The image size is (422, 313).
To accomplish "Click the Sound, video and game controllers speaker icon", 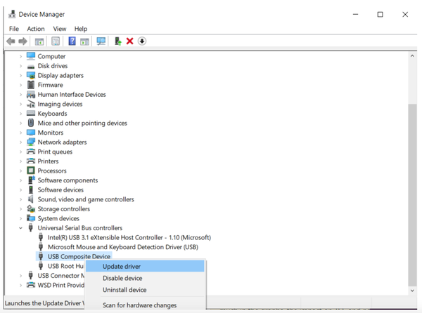I will click(31, 199).
